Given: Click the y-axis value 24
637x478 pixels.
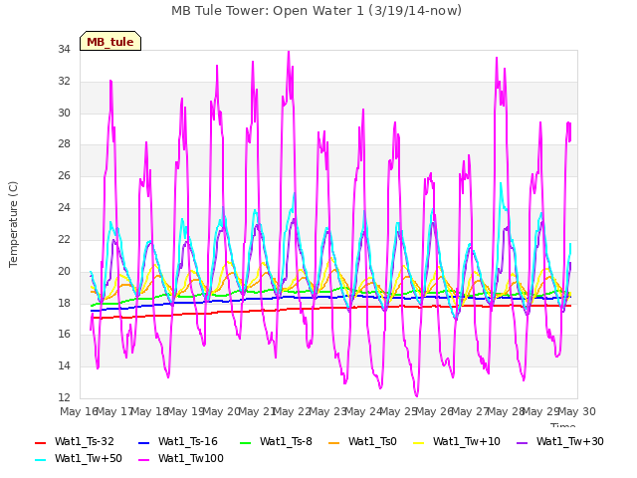Looking at the screenshot, I should click(x=64, y=207).
